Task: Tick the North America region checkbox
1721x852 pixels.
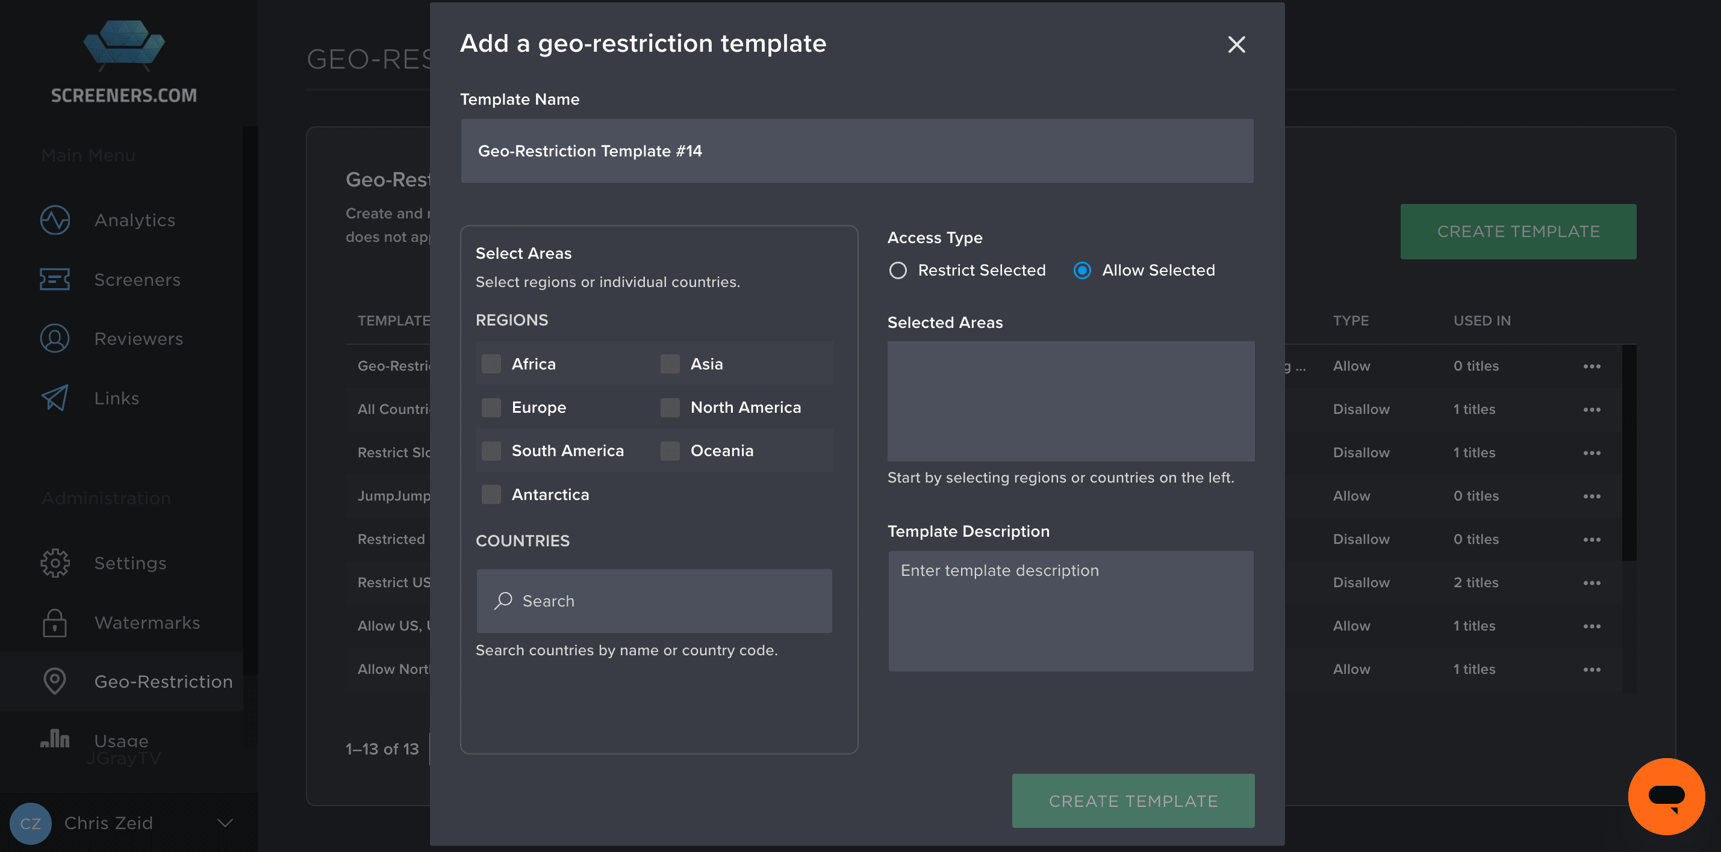Action: (670, 407)
